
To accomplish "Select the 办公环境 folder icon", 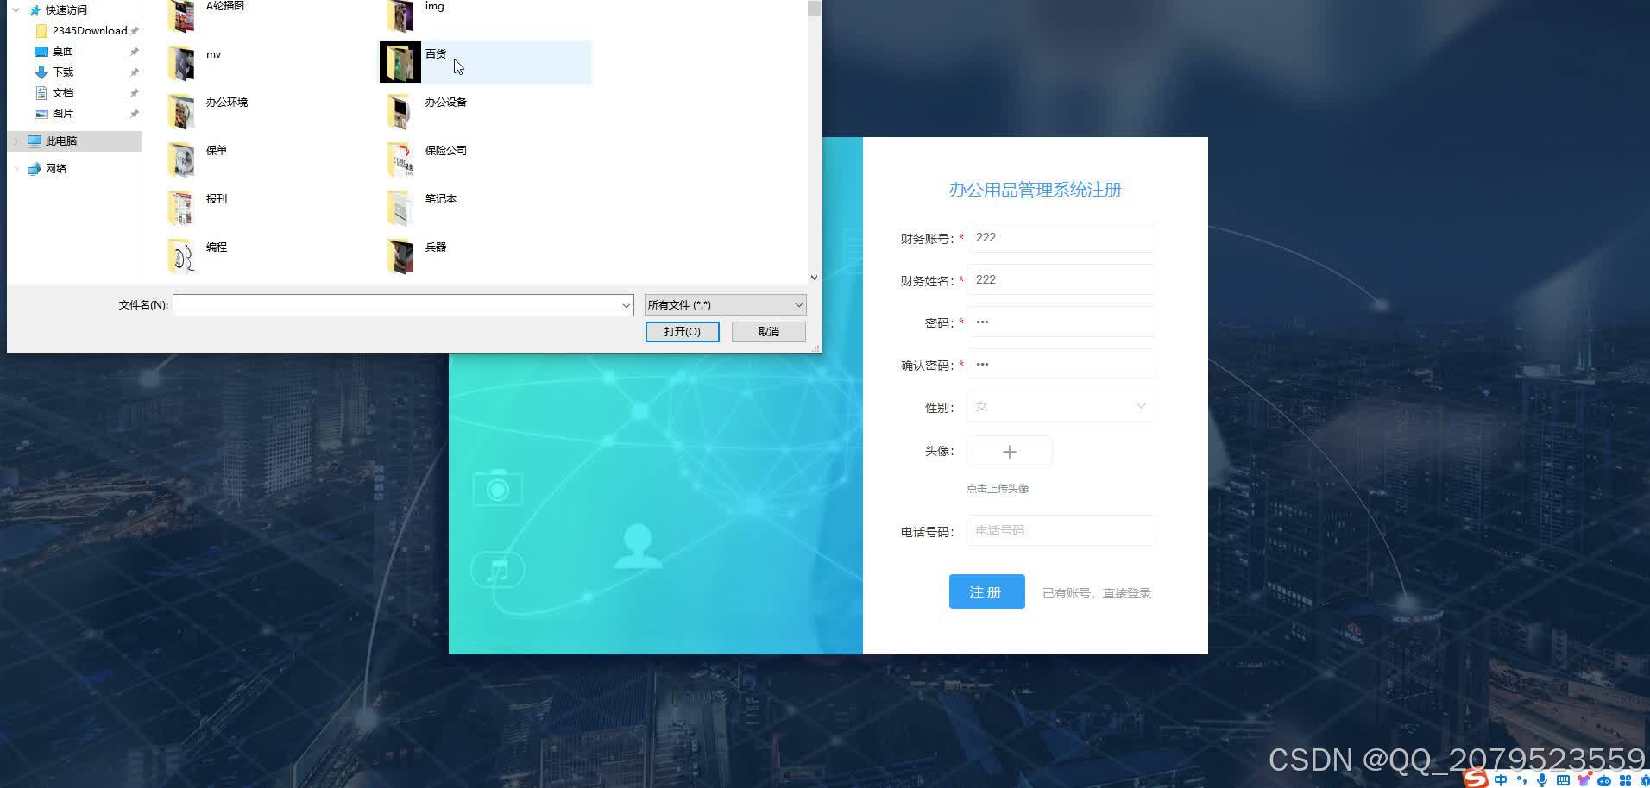I will point(181,111).
